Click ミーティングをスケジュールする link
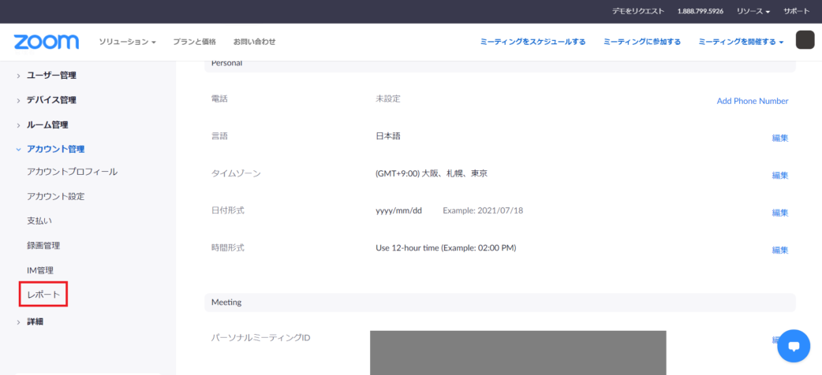This screenshot has width=822, height=375. tap(532, 42)
